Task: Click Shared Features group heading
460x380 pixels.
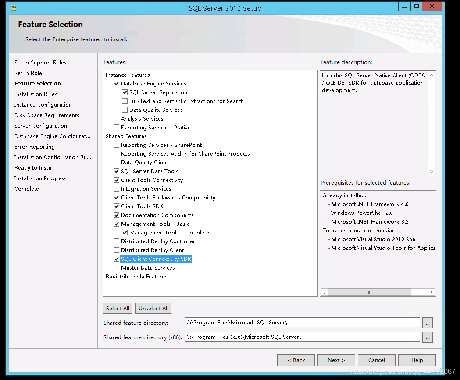Action: tap(126, 136)
